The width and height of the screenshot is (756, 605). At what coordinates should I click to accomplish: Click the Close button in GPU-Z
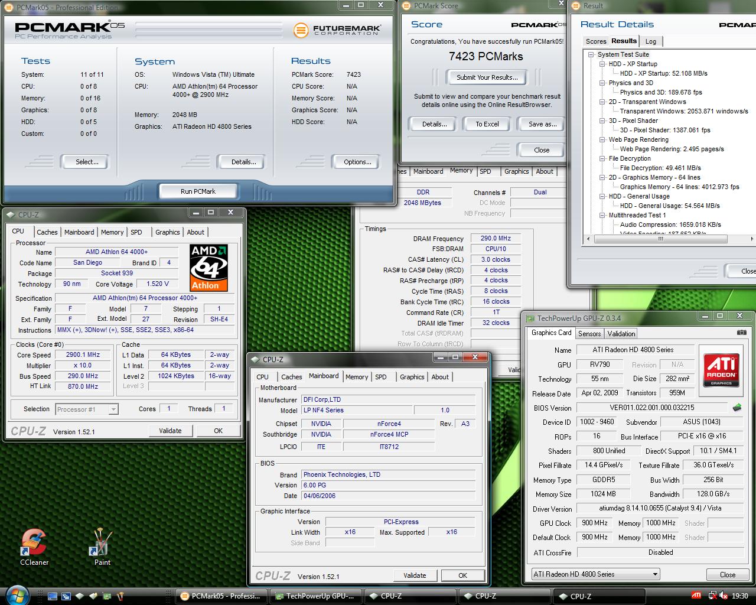[728, 574]
